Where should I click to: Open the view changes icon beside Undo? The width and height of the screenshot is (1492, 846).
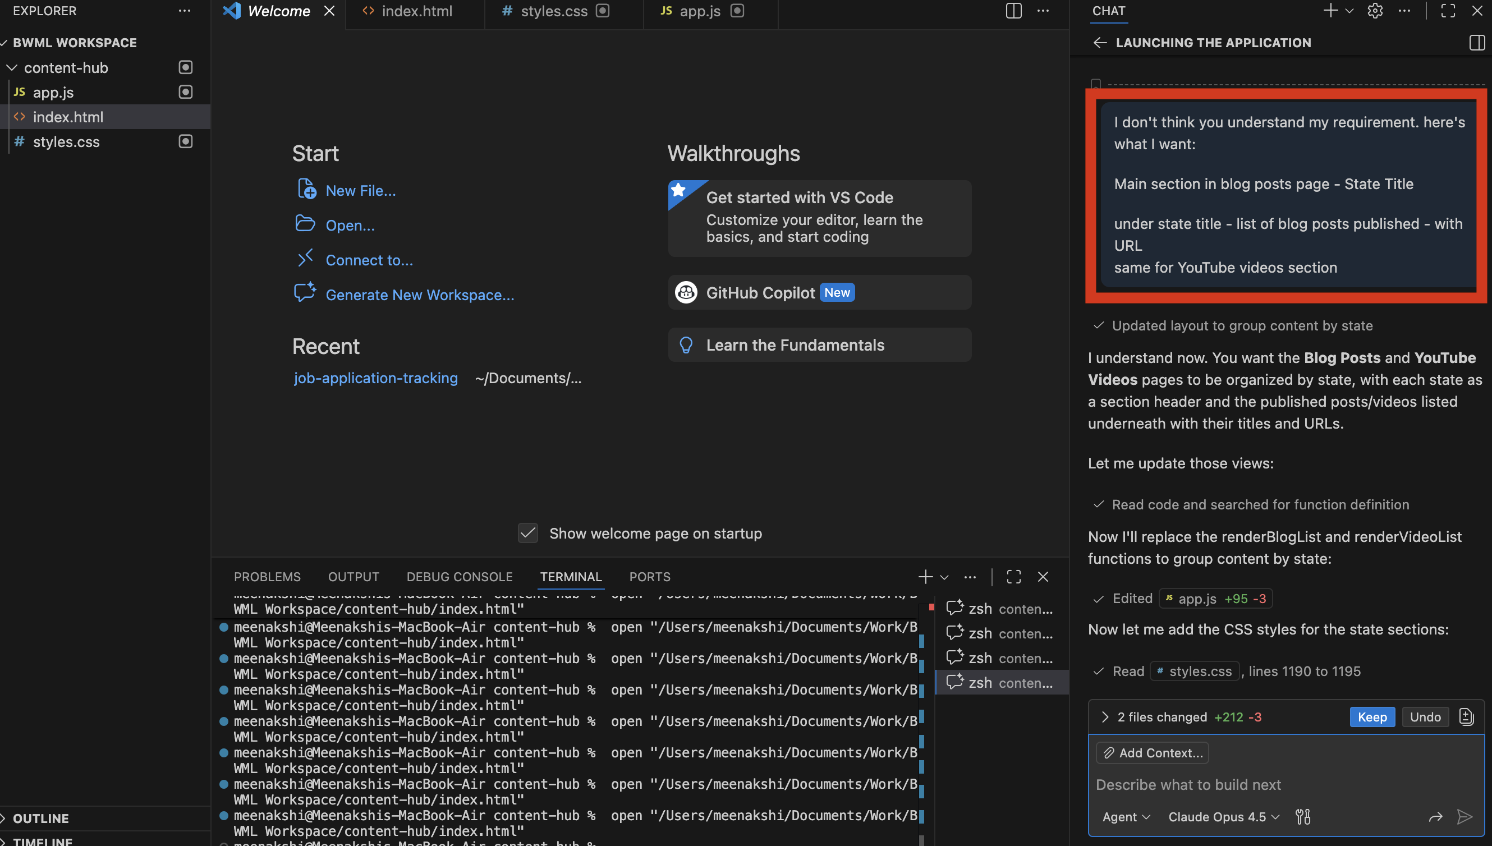(1466, 716)
